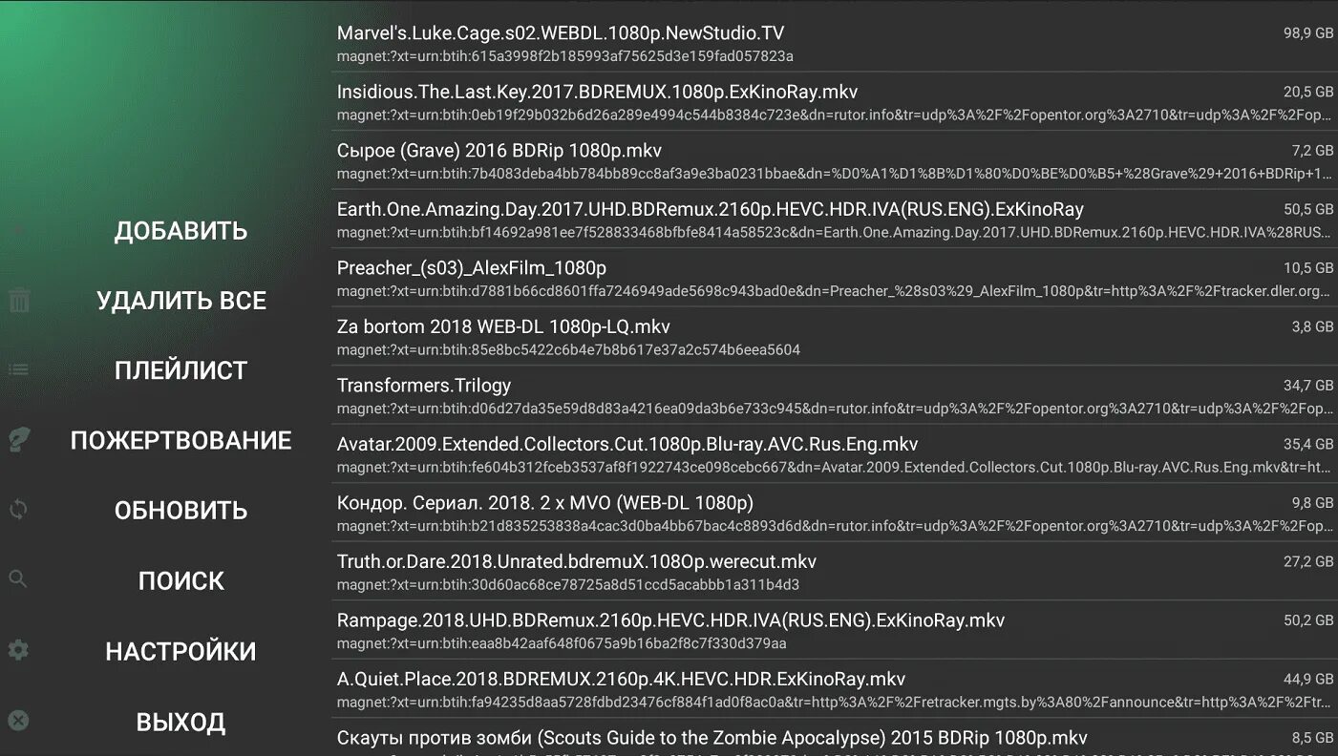Screen dimensions: 1338x756
Task: Select ДОБАВИТЬ to add a torrent
Action: [181, 231]
